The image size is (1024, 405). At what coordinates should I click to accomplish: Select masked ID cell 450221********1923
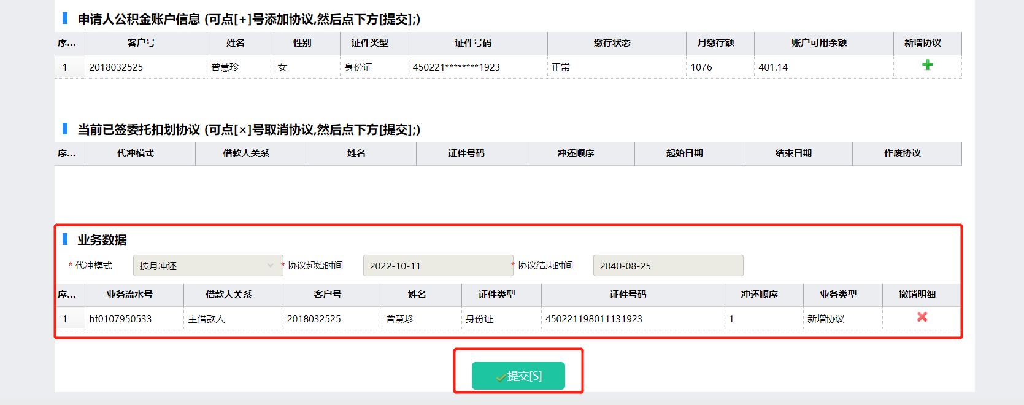[456, 67]
